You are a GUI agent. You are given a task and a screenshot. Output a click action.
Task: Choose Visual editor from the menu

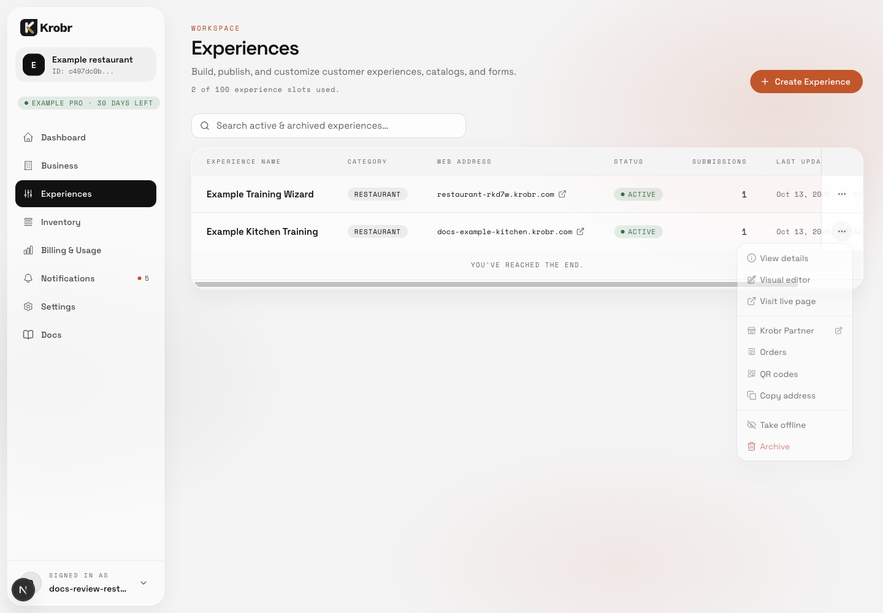pyautogui.click(x=795, y=280)
